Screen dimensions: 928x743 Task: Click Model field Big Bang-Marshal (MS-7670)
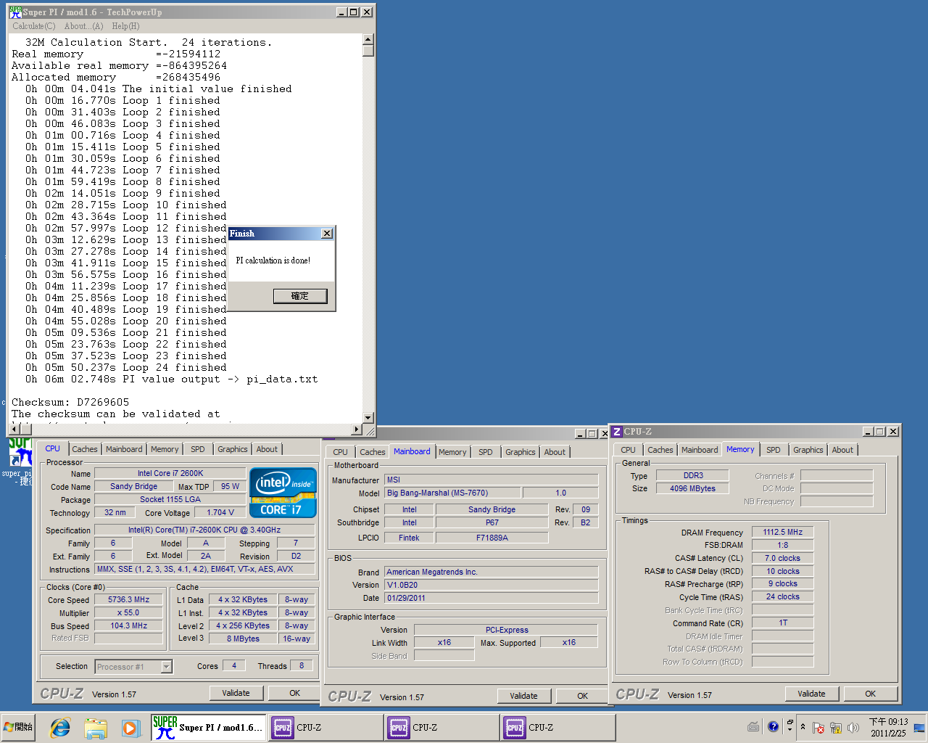point(453,493)
